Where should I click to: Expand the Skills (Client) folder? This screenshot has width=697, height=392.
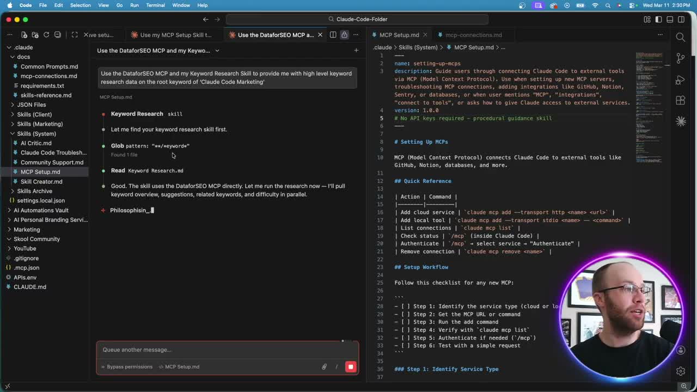[x=34, y=114]
